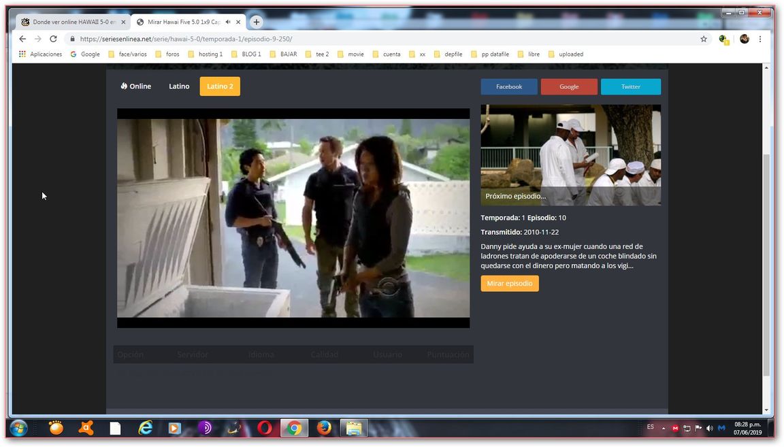Open the Google bookmark
The height and width of the screenshot is (447, 784).
[x=85, y=54]
